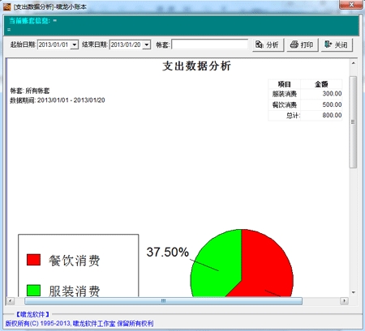Click the app icon in title bar
Viewport: 365px width, 331px height.
pyautogui.click(x=7, y=6)
